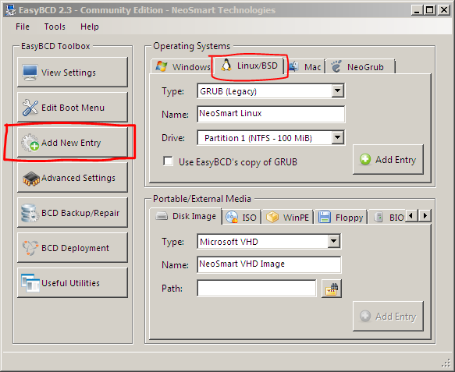Open the Tools menu
This screenshot has height=372, width=455.
click(55, 27)
